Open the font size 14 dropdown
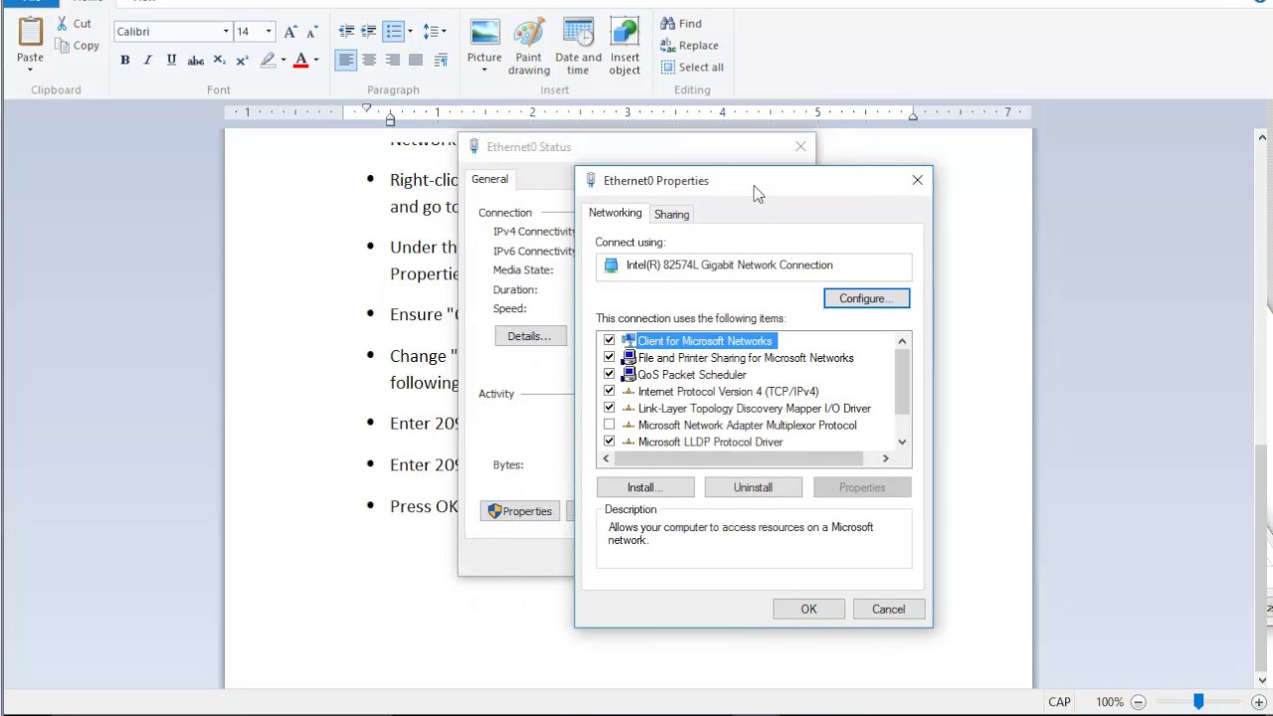Image resolution: width=1273 pixels, height=716 pixels. coord(269,32)
